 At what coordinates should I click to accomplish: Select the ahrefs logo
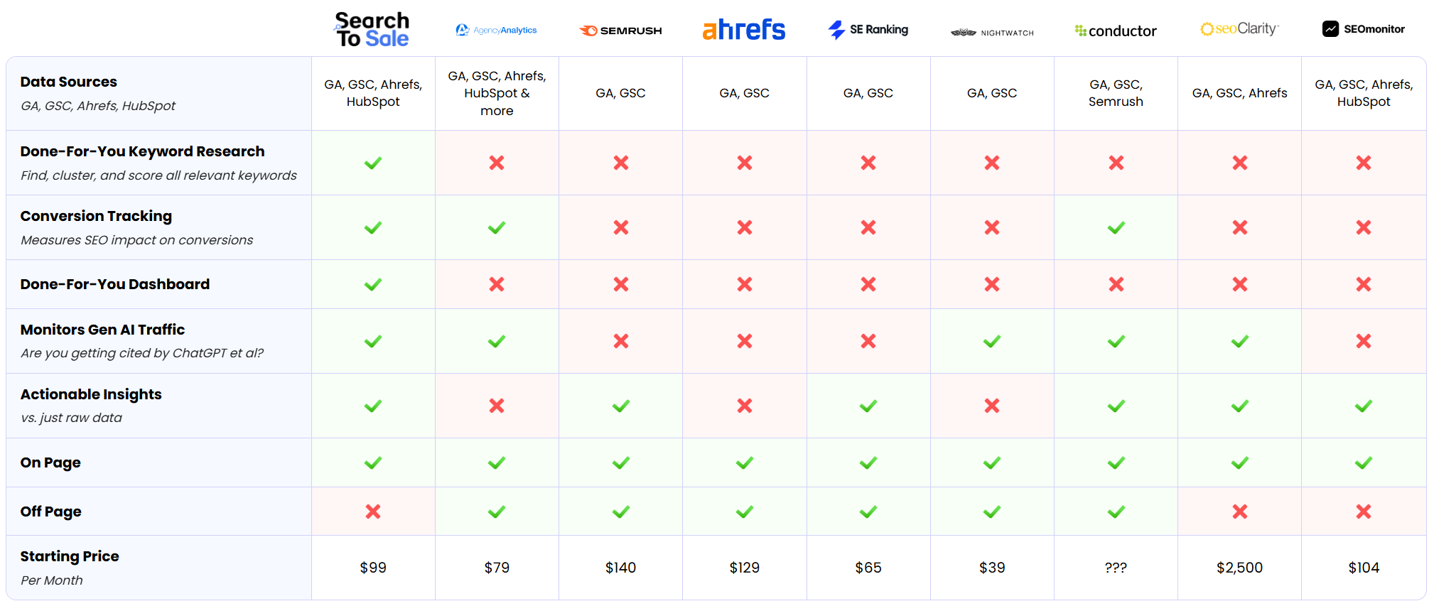(x=744, y=30)
